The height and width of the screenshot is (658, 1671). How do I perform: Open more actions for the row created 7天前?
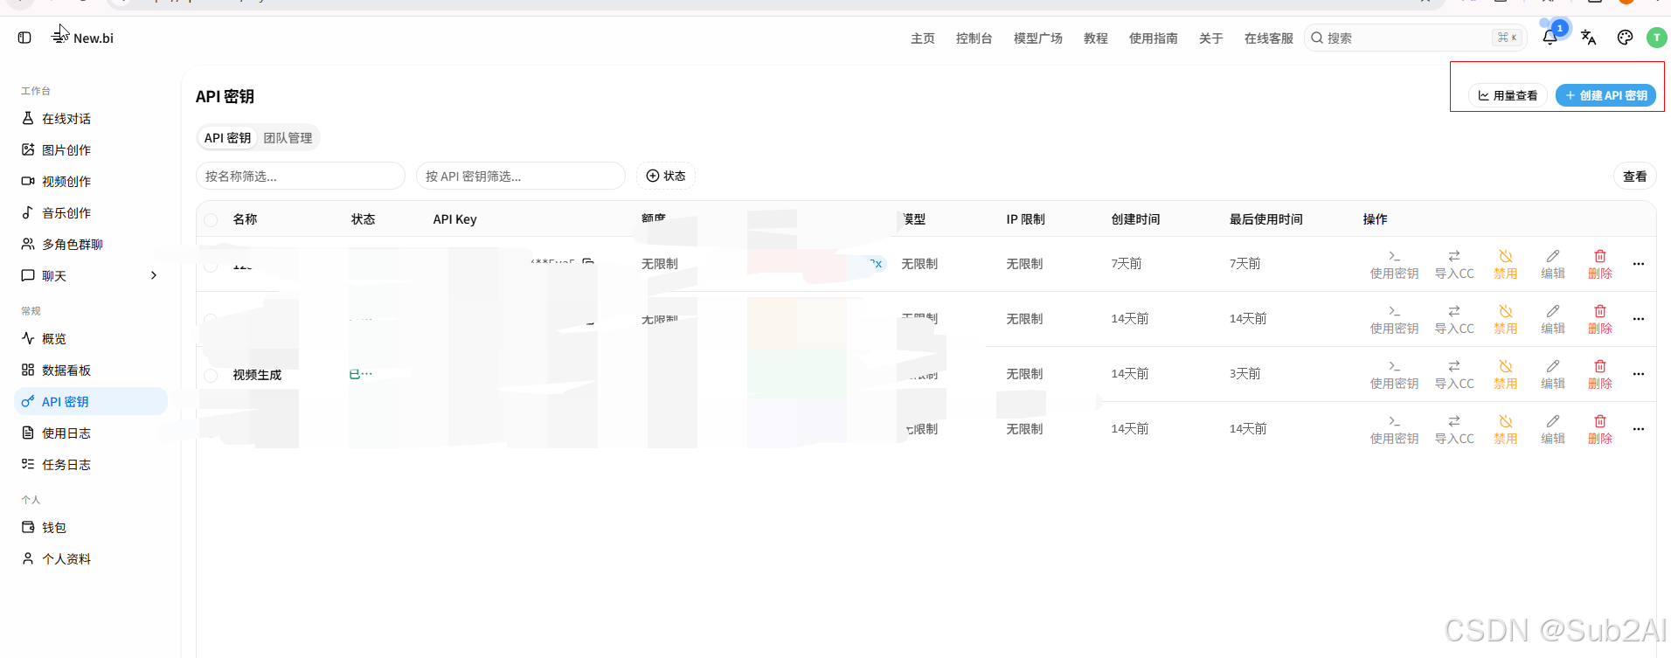(1639, 264)
